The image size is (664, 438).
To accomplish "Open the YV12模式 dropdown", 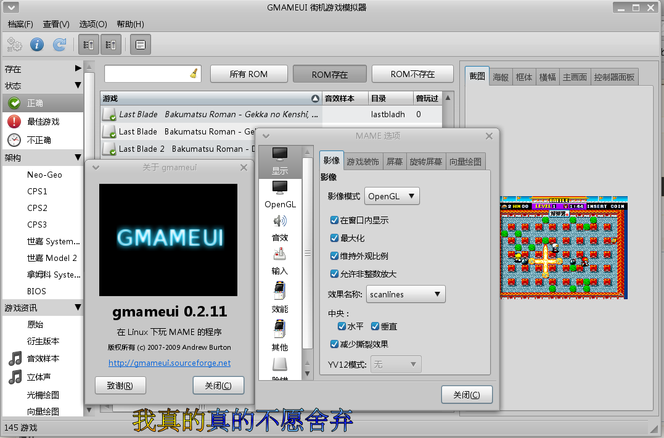I will (x=396, y=365).
